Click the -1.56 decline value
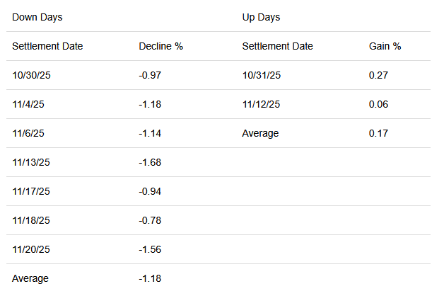This screenshot has width=444, height=296. (150, 249)
